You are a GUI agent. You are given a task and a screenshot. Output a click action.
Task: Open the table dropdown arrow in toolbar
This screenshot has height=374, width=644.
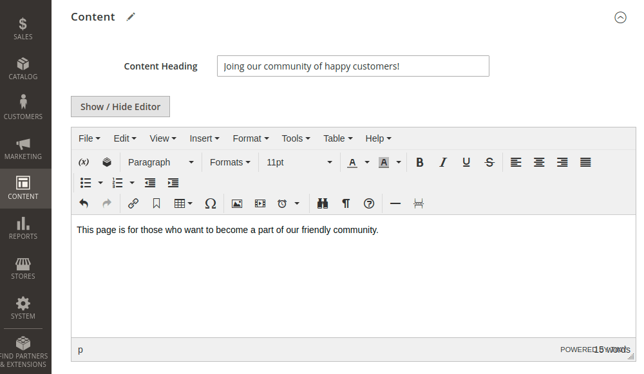click(x=190, y=203)
